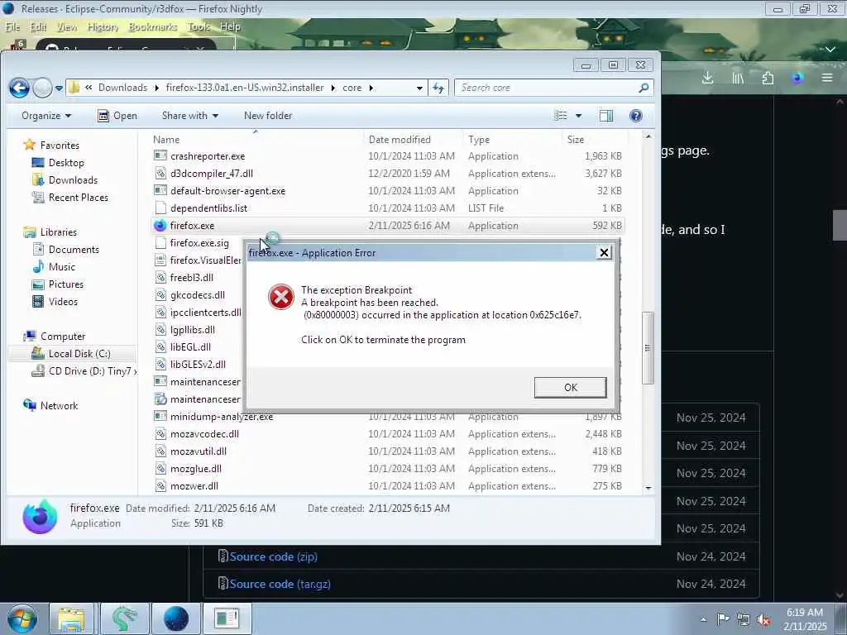Open CD Drive (D:) Tiny7

tap(89, 371)
